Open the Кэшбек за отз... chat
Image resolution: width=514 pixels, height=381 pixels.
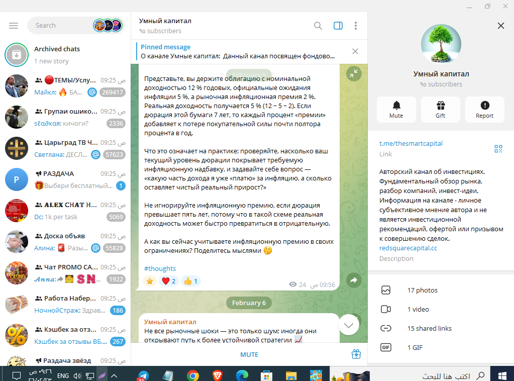coord(65,335)
